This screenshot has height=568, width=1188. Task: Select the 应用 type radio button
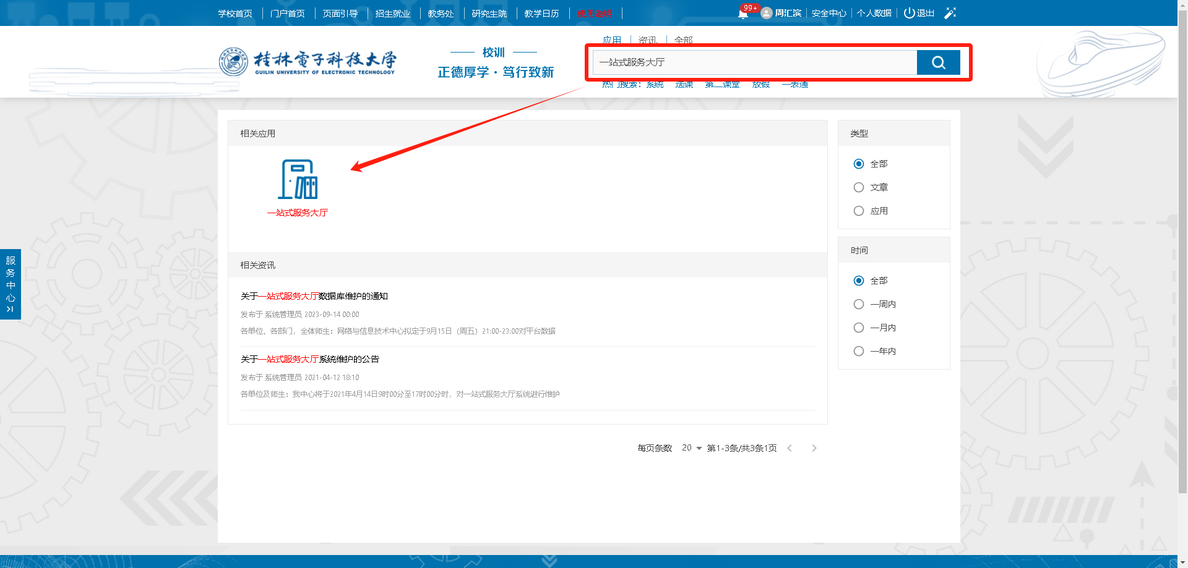click(x=859, y=211)
